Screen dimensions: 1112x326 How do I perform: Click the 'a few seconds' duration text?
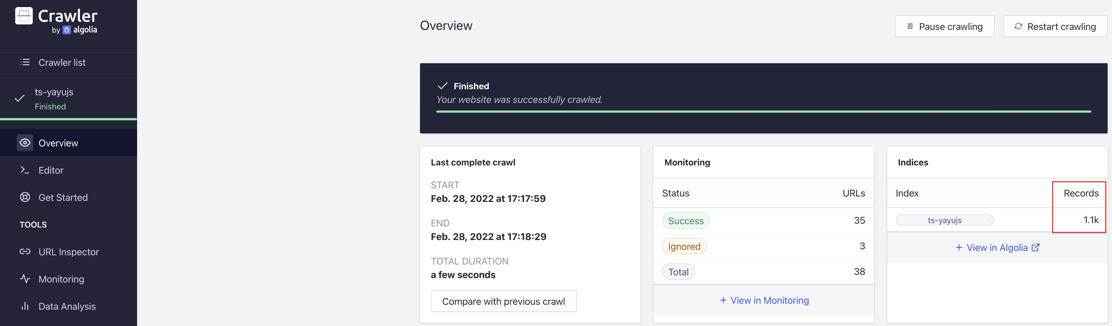(463, 275)
